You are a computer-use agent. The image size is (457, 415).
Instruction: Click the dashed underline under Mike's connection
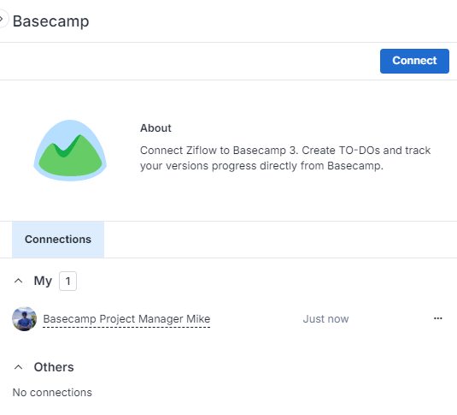click(x=126, y=327)
